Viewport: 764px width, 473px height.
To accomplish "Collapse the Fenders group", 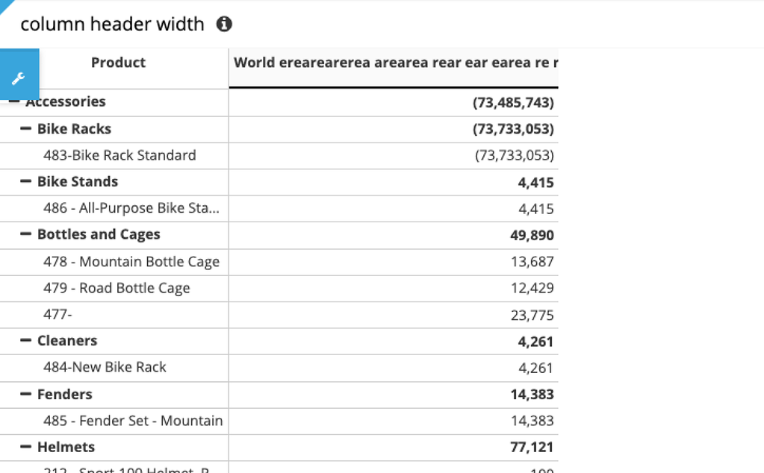I will coord(27,394).
